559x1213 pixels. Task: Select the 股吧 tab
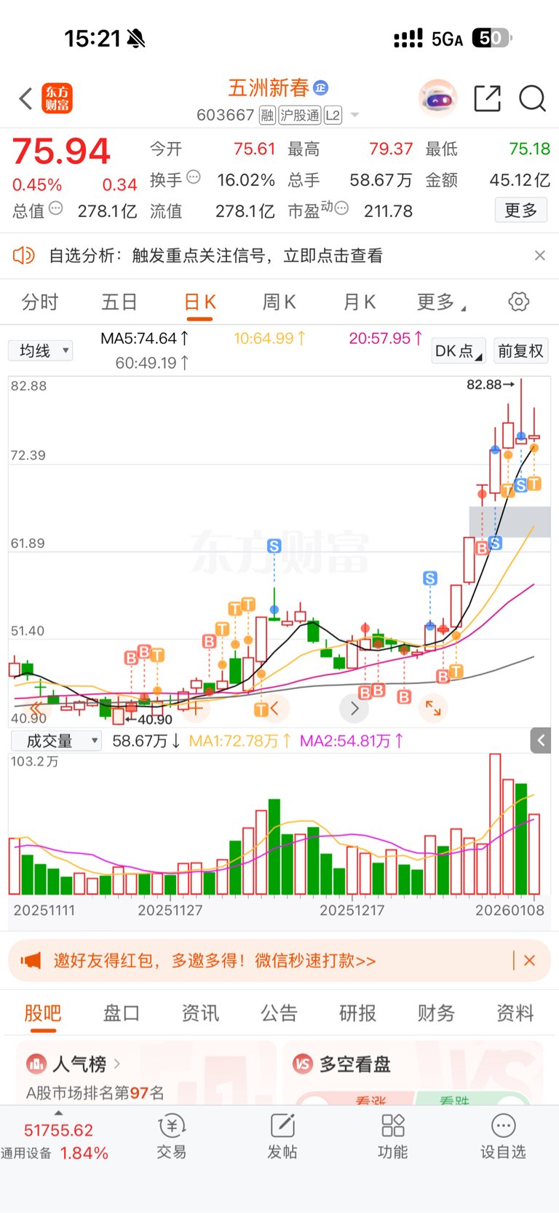coord(43,1013)
